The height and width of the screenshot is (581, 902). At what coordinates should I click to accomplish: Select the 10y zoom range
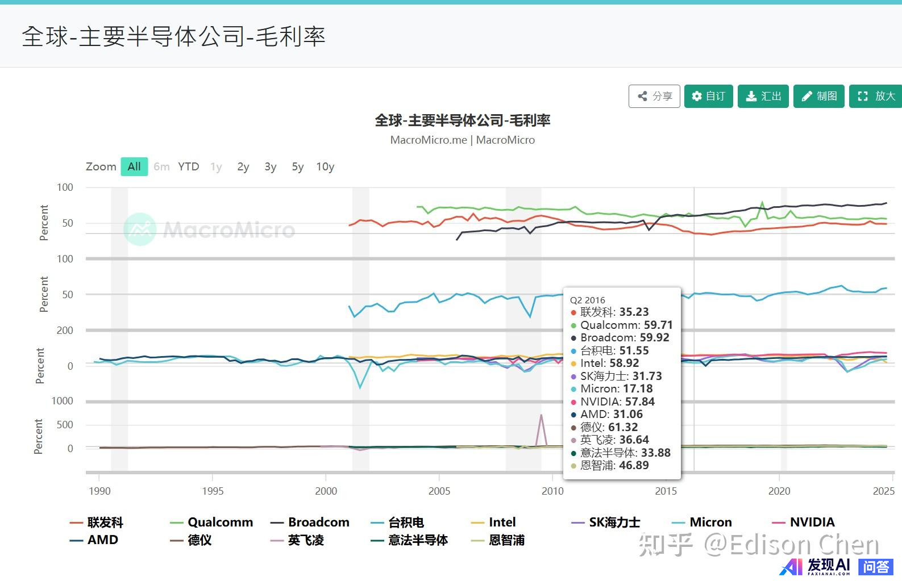click(x=325, y=166)
